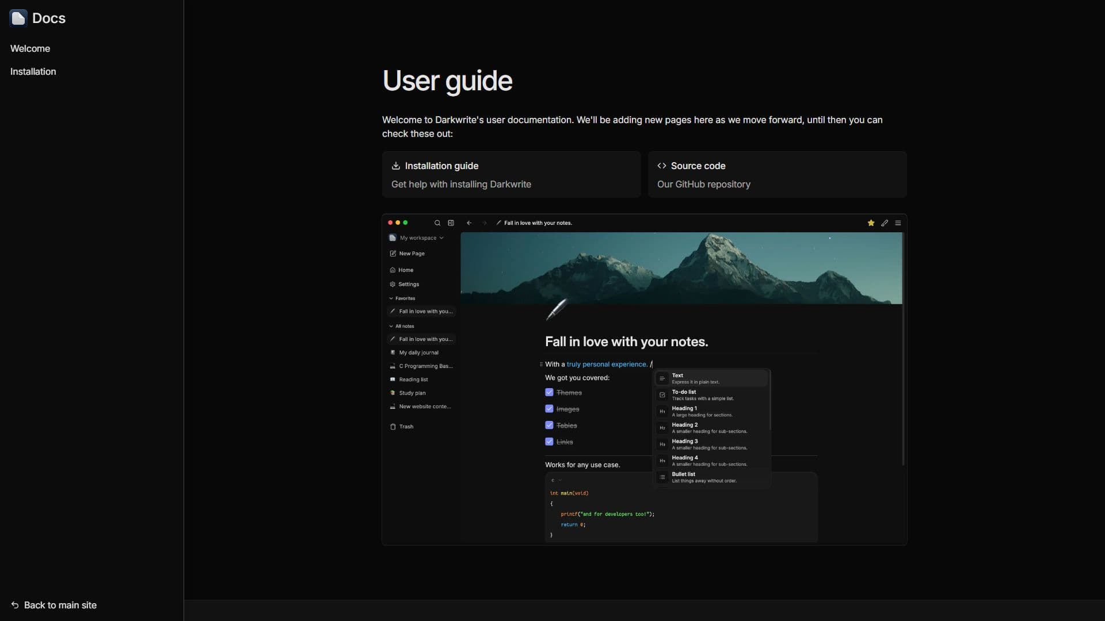Click the 'truly personal experience' hyperlink
The image size is (1105, 621).
607,365
